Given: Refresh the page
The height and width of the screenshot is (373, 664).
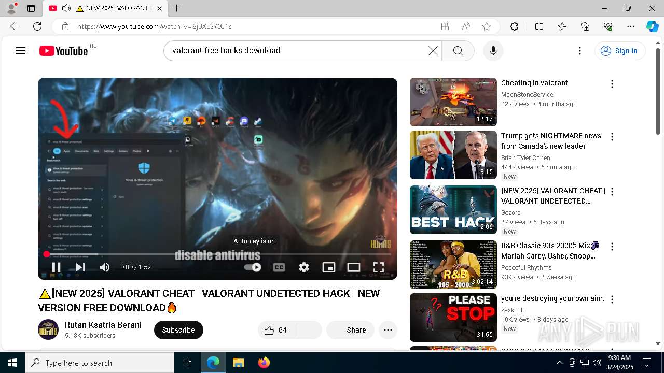Looking at the screenshot, I should [37, 26].
